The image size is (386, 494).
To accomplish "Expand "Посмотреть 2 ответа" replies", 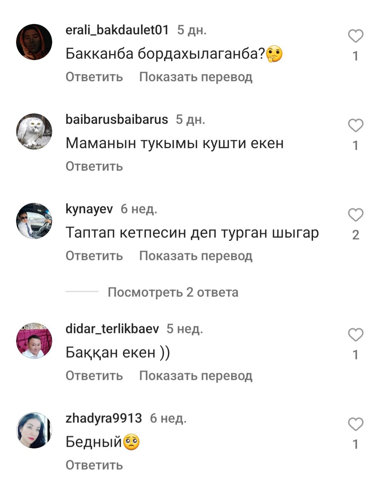I will 173,292.
